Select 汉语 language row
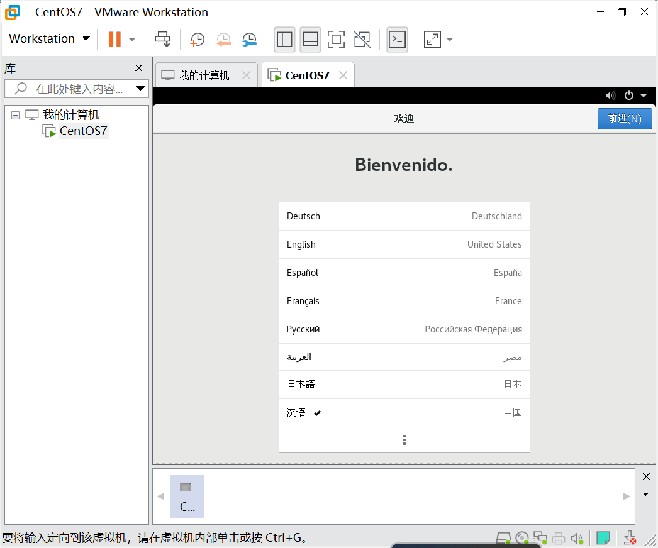658x548 pixels. pos(404,413)
